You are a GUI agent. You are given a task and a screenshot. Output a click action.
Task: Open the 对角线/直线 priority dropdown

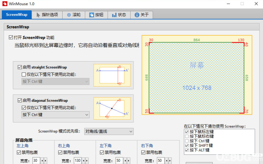click(109, 131)
